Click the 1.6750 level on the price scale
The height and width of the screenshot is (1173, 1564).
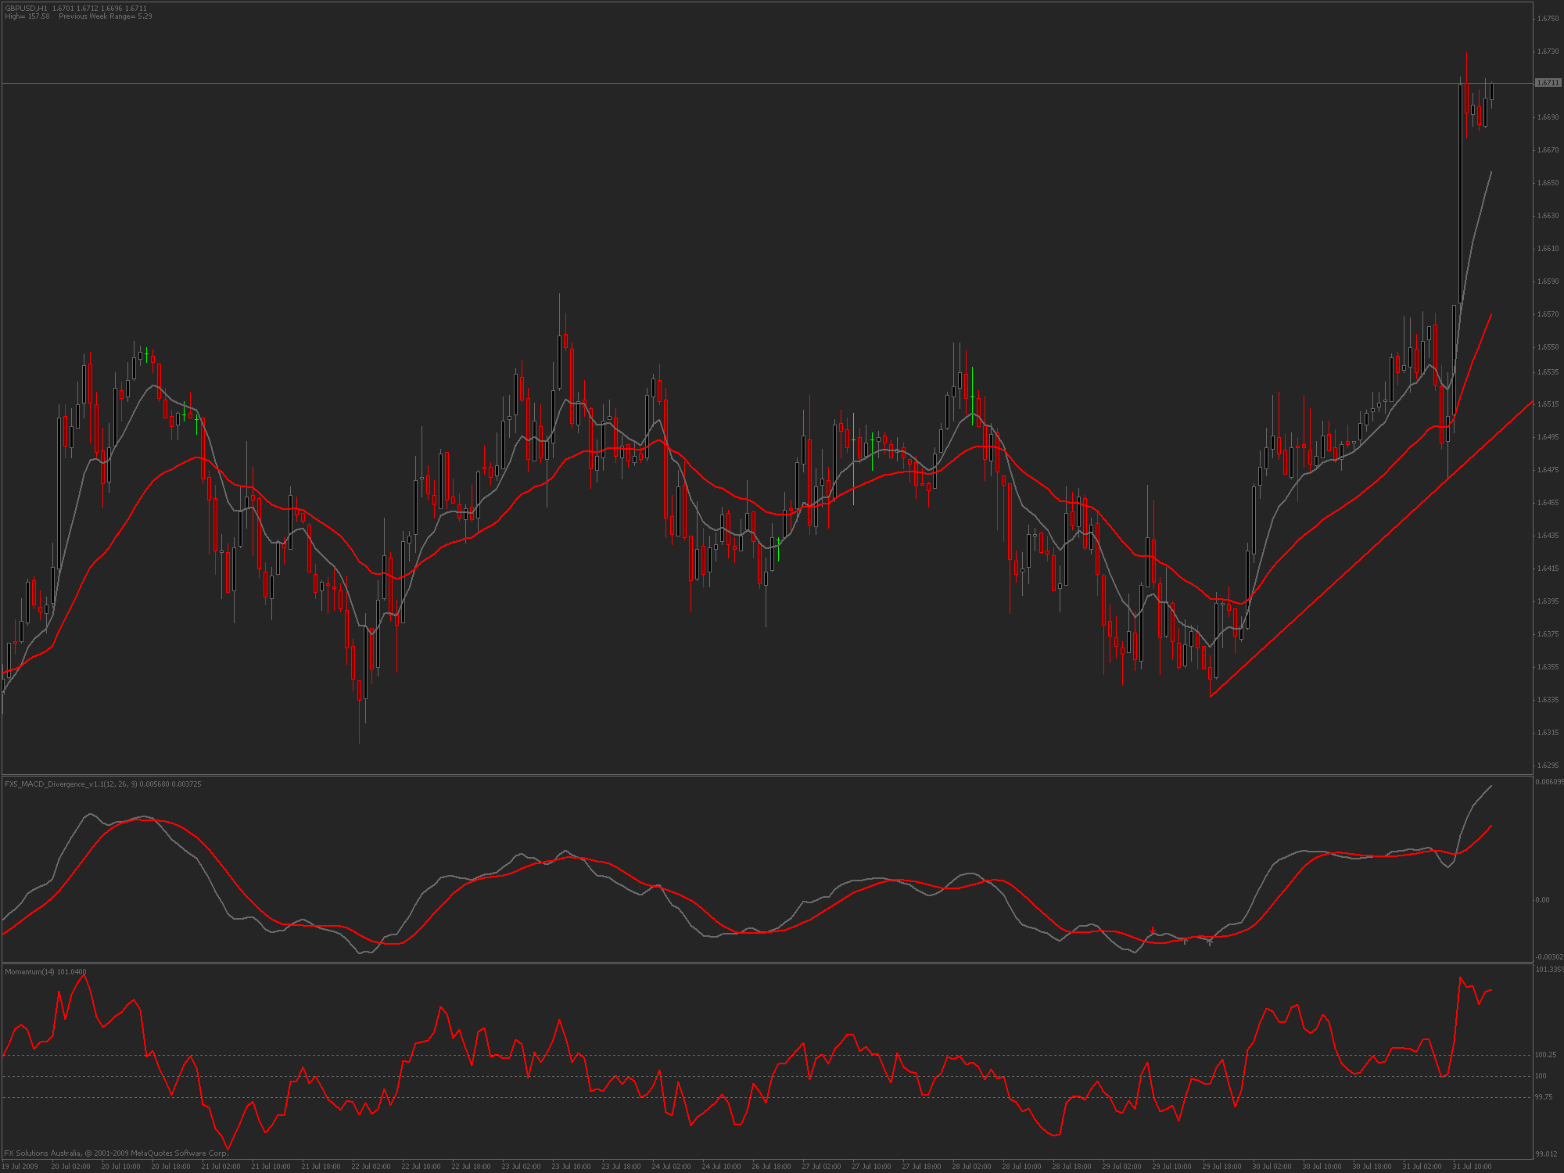click(x=1548, y=19)
